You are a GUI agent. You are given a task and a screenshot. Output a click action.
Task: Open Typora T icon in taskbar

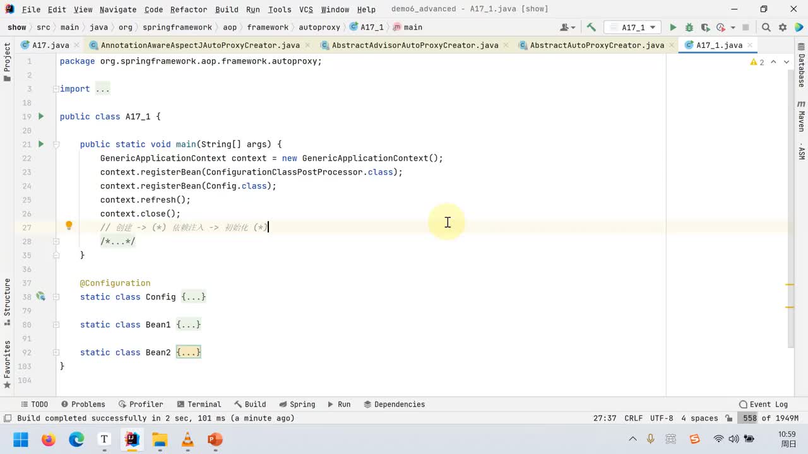click(104, 439)
